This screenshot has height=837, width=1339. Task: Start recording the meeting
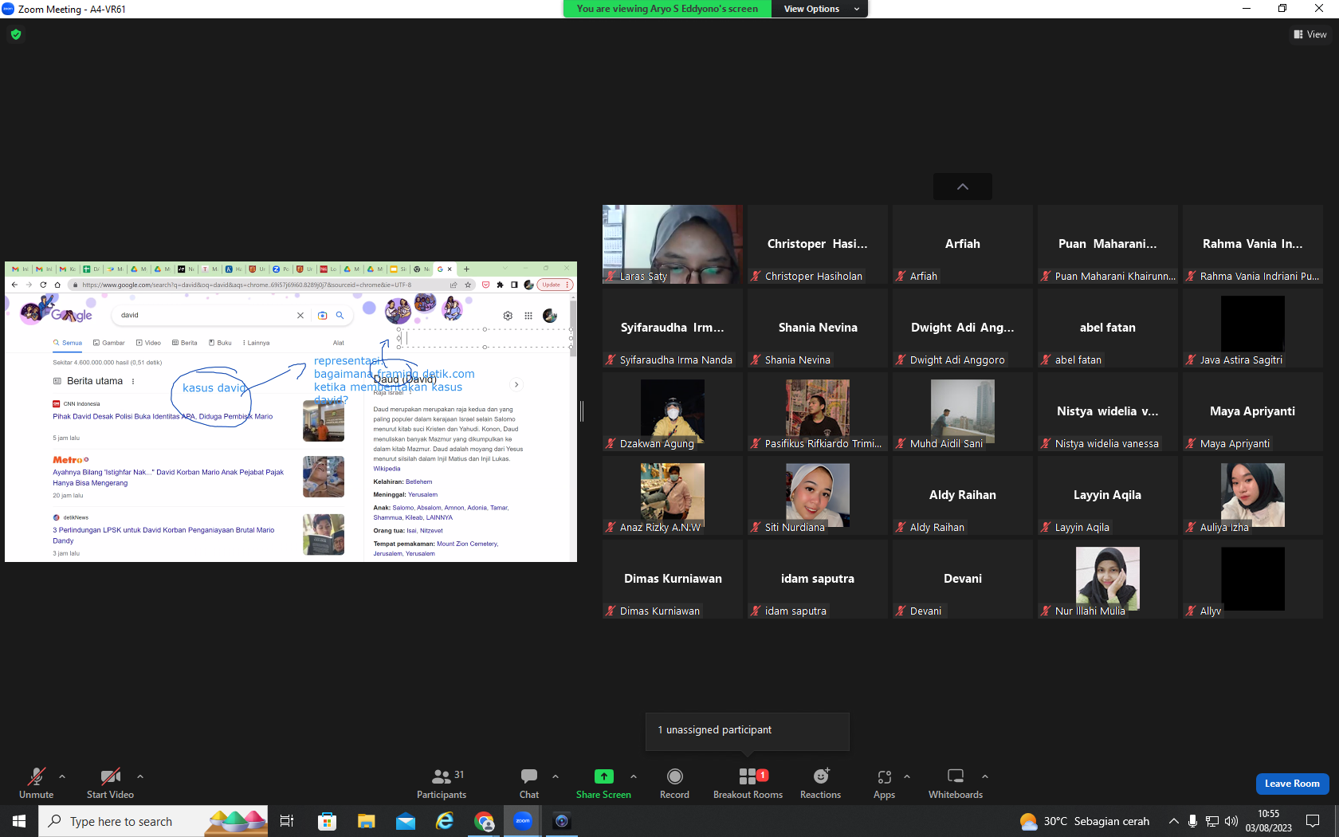674,784
